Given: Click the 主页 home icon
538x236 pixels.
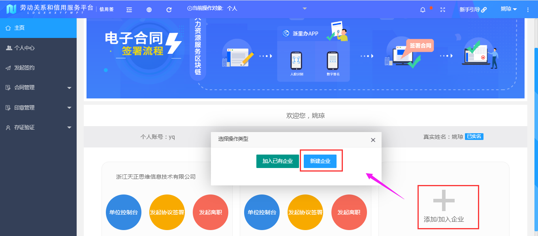Looking at the screenshot, I should coord(8,28).
